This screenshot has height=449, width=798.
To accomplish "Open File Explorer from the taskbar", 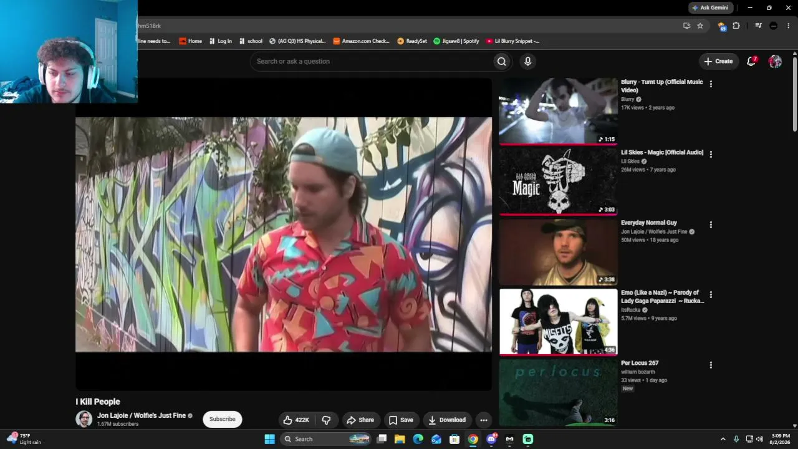I will point(400,439).
